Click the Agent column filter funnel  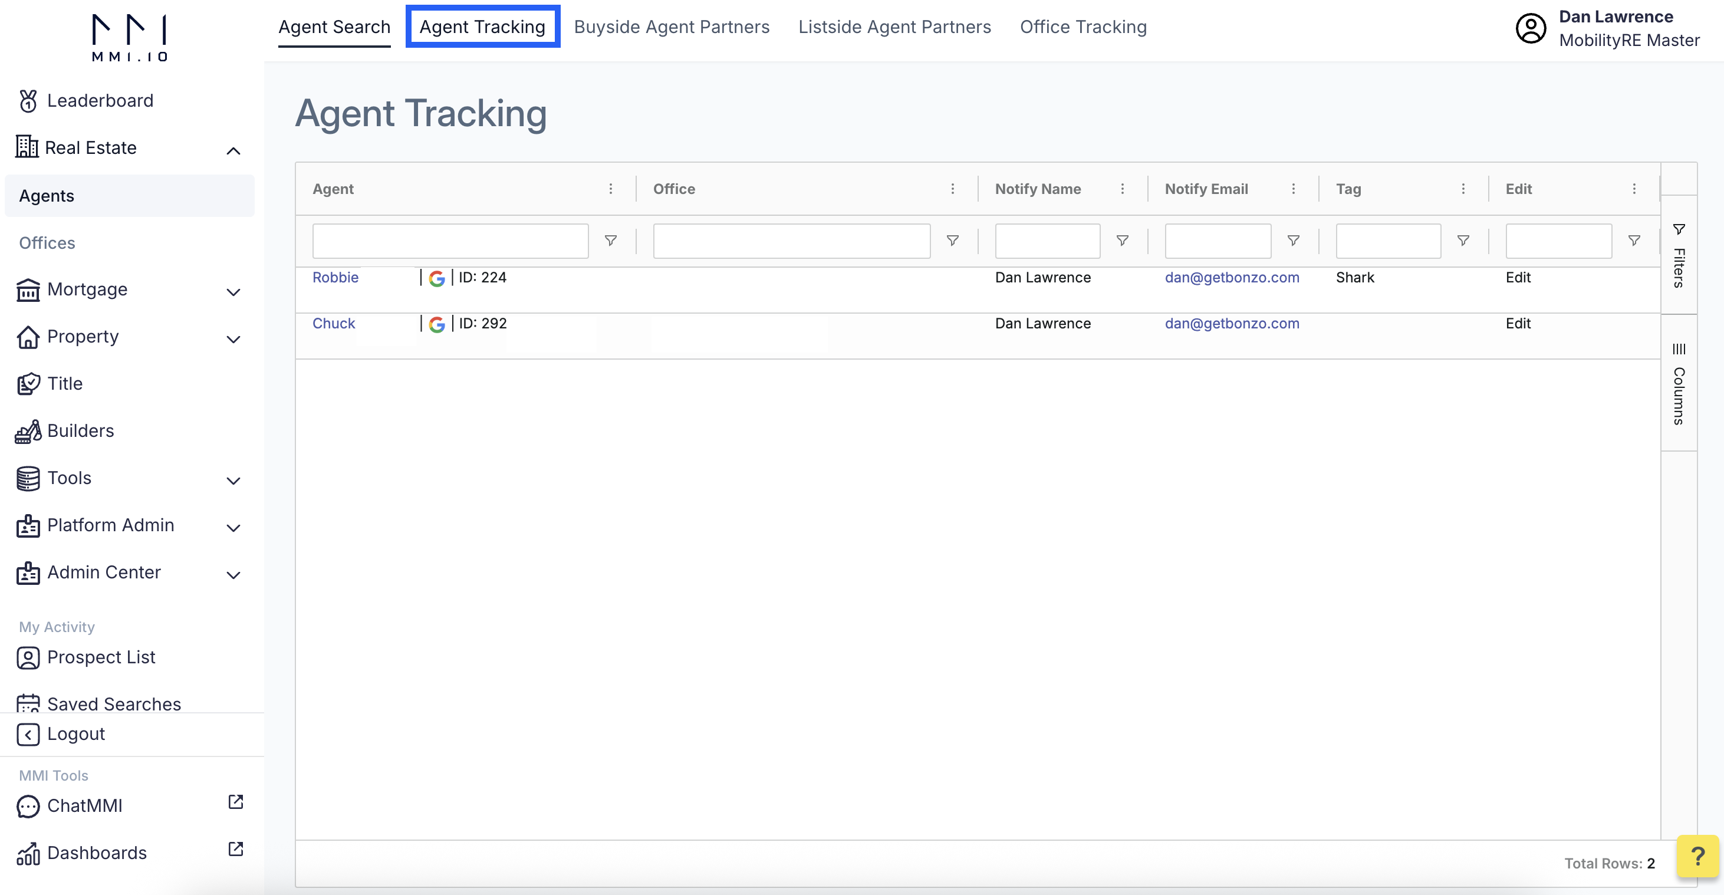click(x=610, y=241)
